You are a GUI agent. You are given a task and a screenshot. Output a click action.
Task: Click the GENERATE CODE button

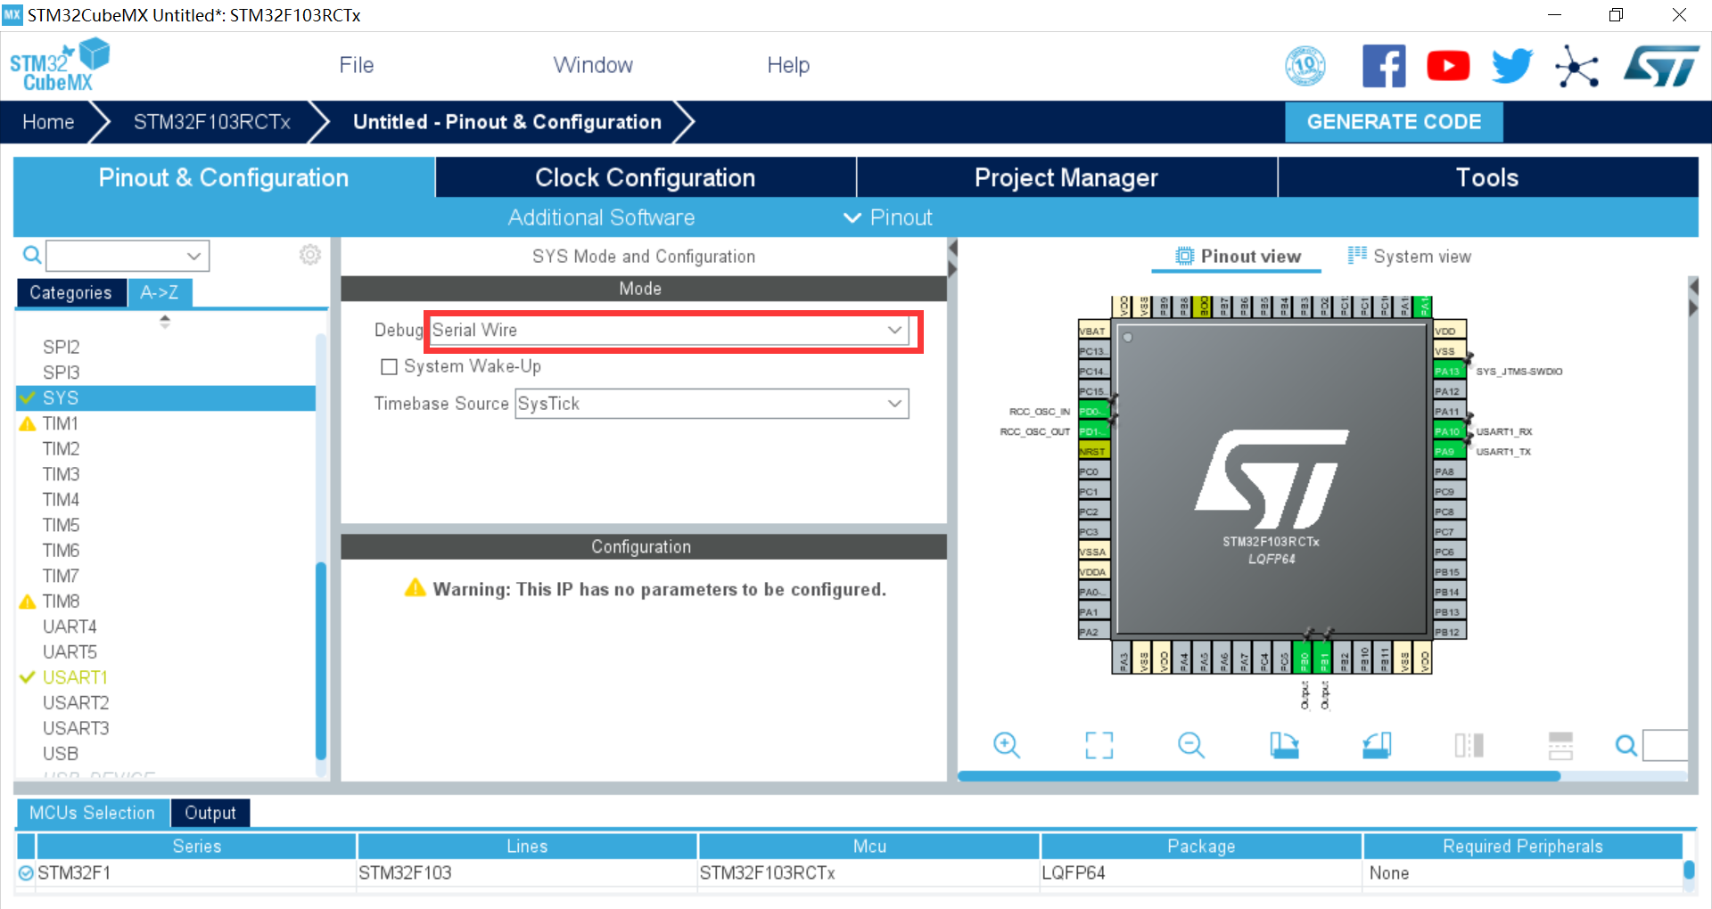click(1394, 122)
